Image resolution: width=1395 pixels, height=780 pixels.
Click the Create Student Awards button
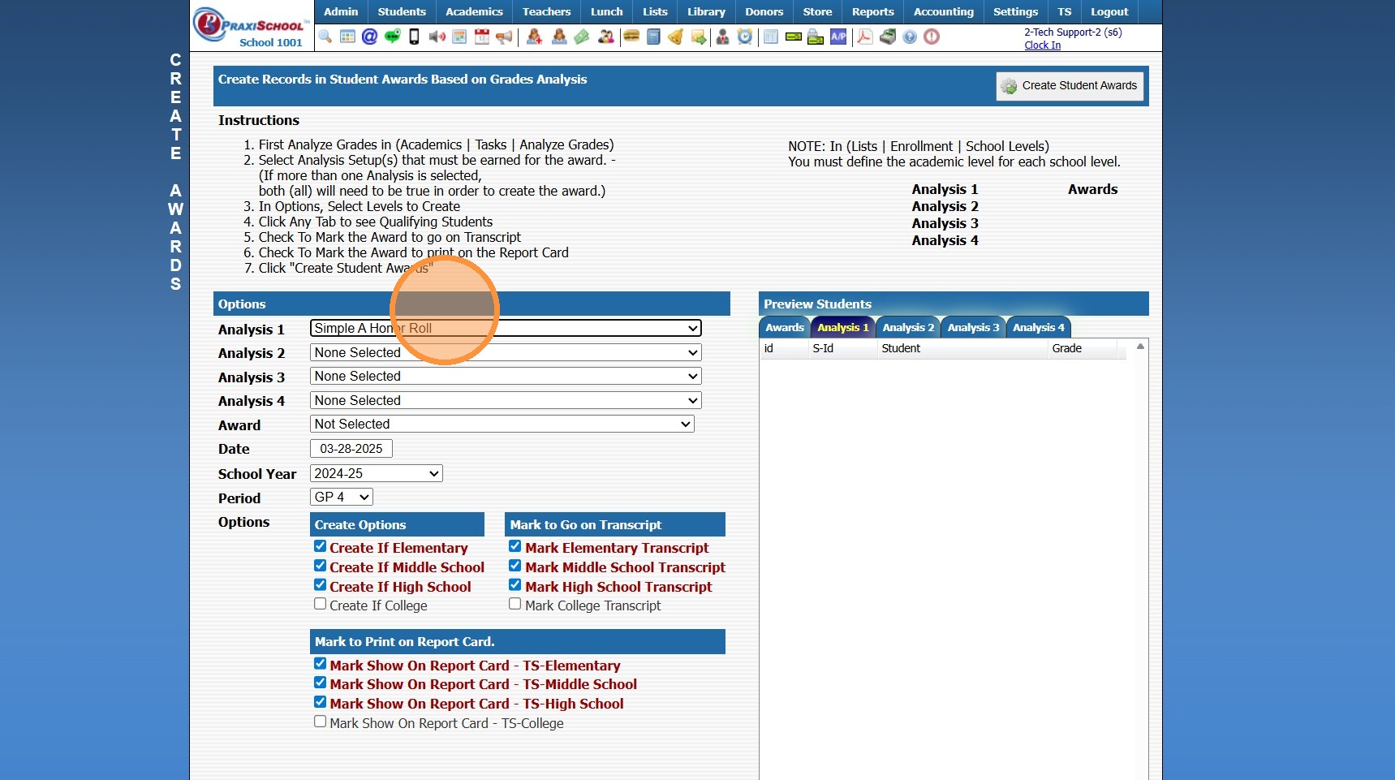pos(1070,86)
